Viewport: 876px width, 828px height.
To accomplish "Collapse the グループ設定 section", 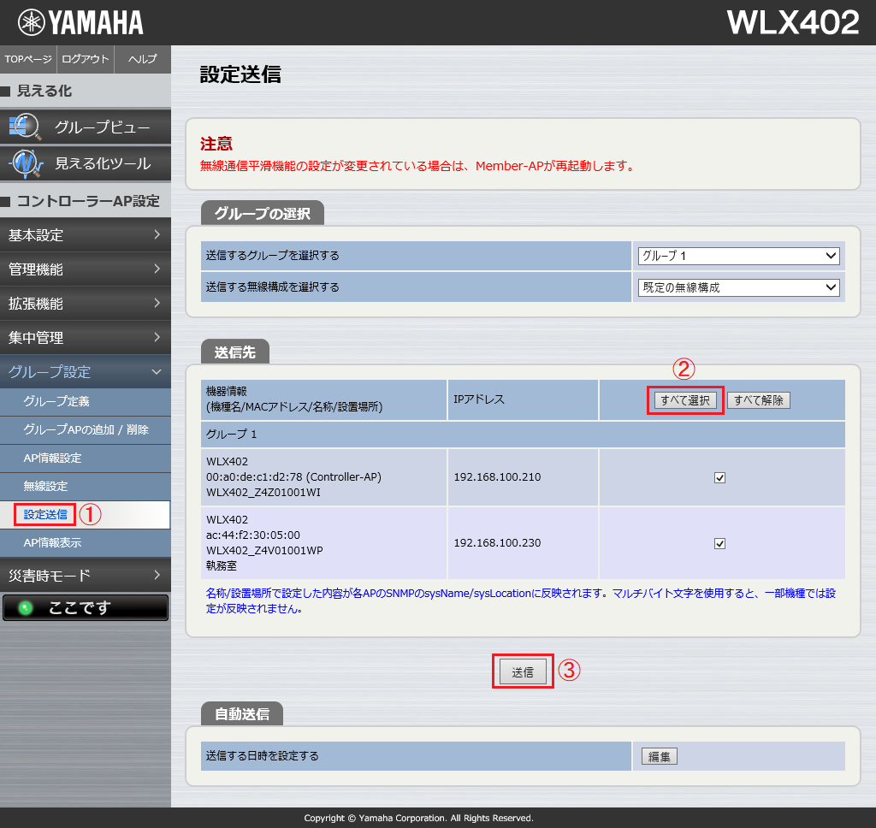I will 86,372.
